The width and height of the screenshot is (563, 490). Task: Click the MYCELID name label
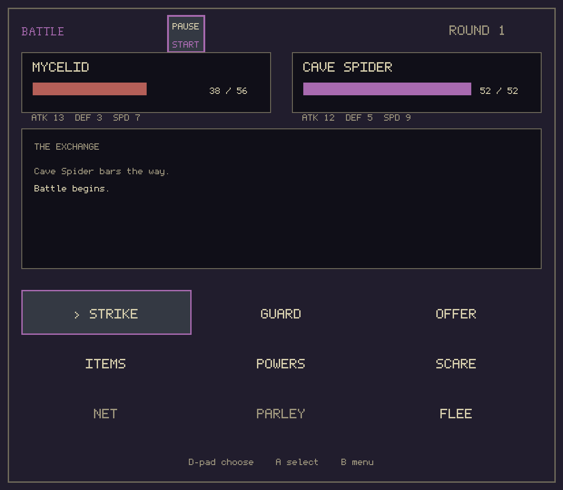tap(61, 67)
